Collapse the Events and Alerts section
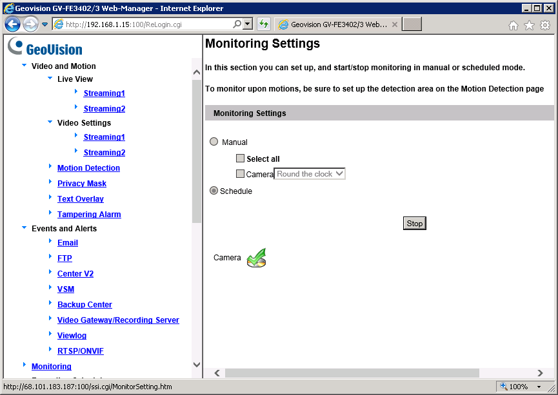The width and height of the screenshot is (558, 395). coord(25,228)
